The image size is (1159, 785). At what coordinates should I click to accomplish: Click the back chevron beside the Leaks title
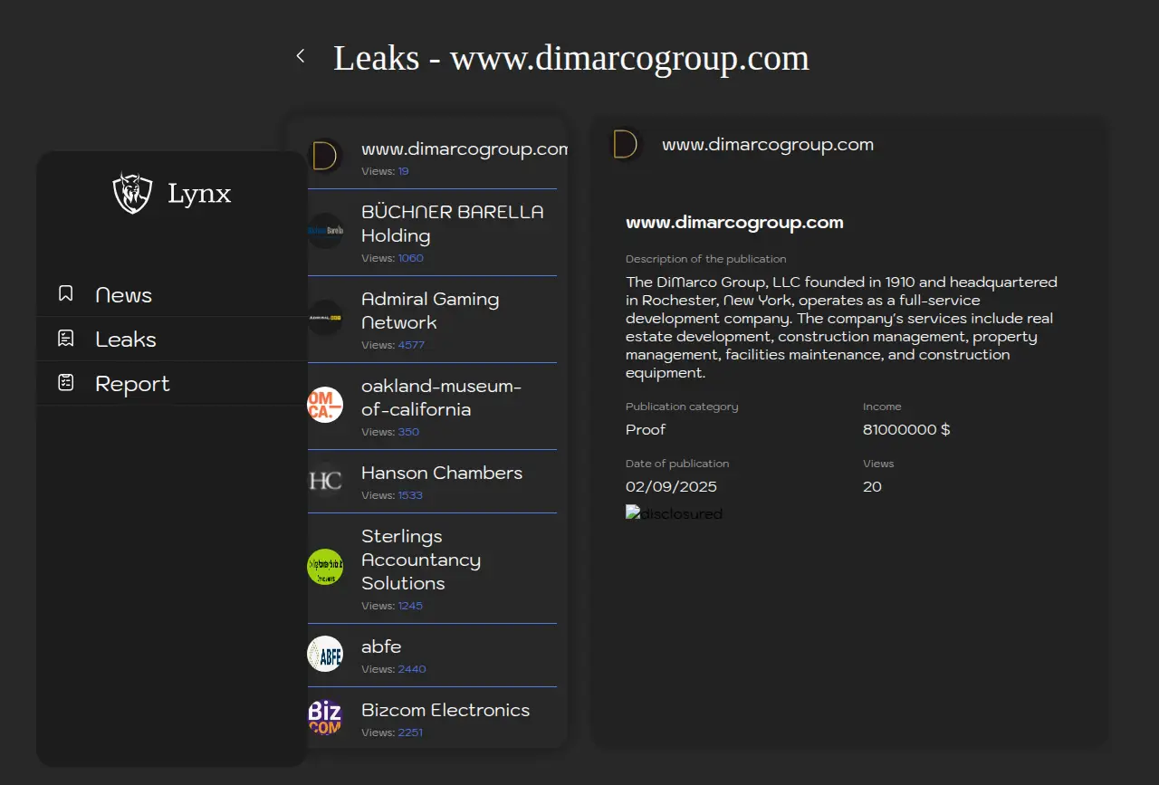[x=301, y=57]
